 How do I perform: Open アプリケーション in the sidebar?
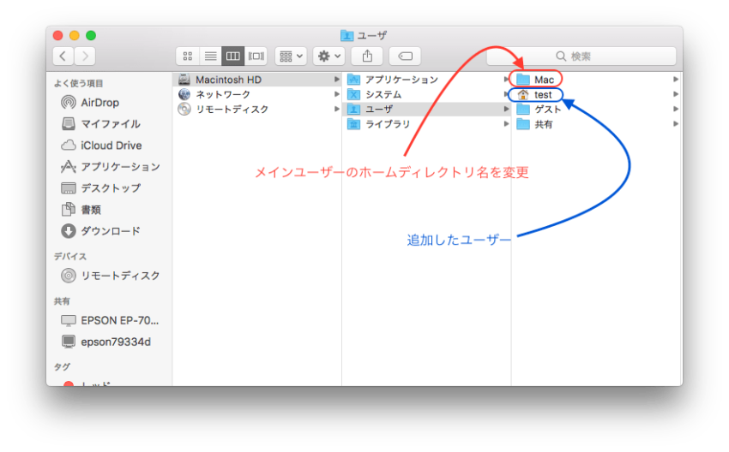click(x=110, y=167)
